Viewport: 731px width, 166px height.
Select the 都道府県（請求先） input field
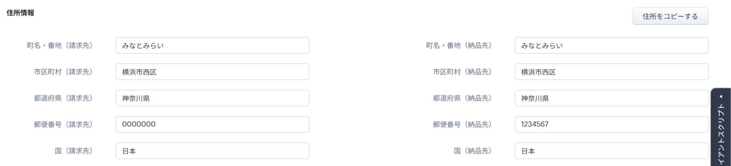click(212, 98)
